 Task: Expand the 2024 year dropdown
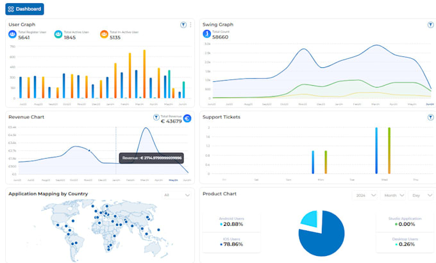point(365,195)
